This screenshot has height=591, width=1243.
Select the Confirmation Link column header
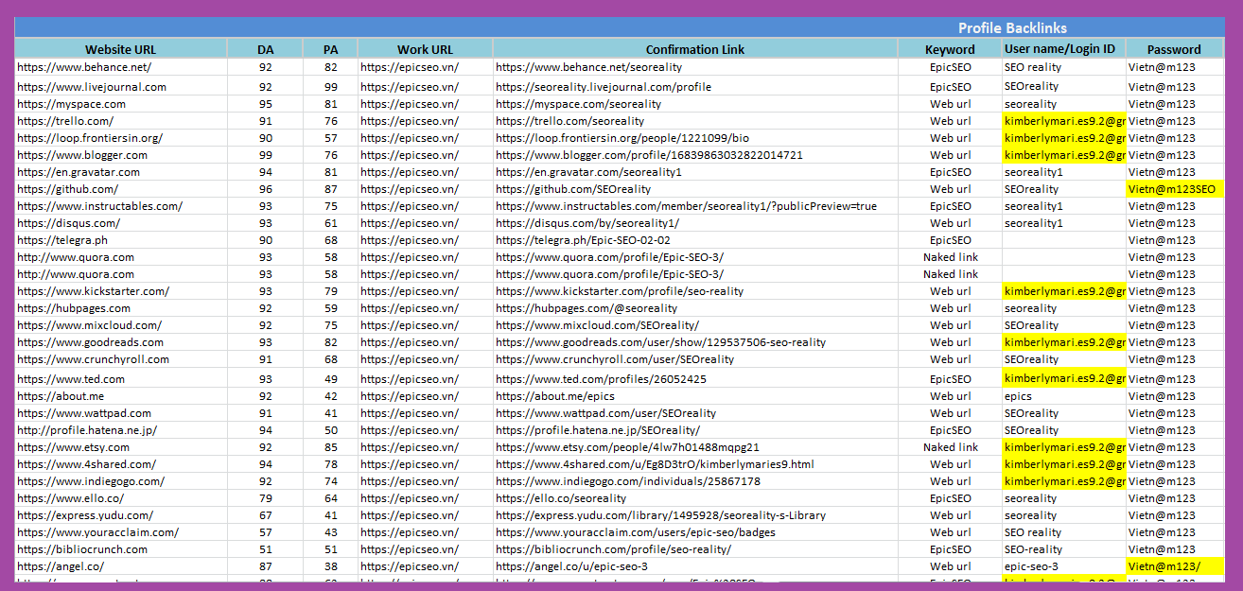[694, 49]
